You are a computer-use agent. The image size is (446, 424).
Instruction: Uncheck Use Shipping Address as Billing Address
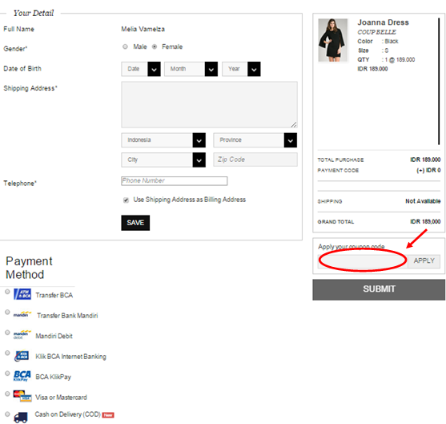126,200
